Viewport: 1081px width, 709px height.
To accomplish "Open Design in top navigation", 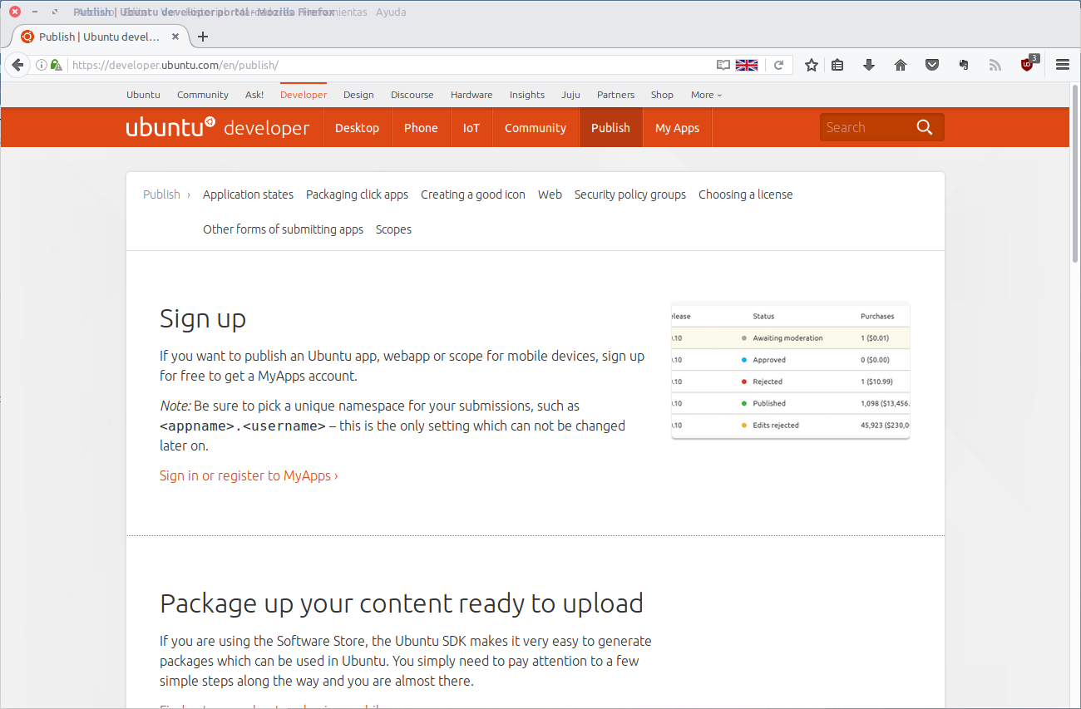I will coord(358,95).
